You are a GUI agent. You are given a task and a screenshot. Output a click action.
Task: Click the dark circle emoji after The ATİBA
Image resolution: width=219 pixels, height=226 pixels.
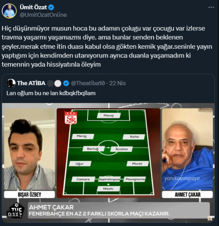point(50,83)
